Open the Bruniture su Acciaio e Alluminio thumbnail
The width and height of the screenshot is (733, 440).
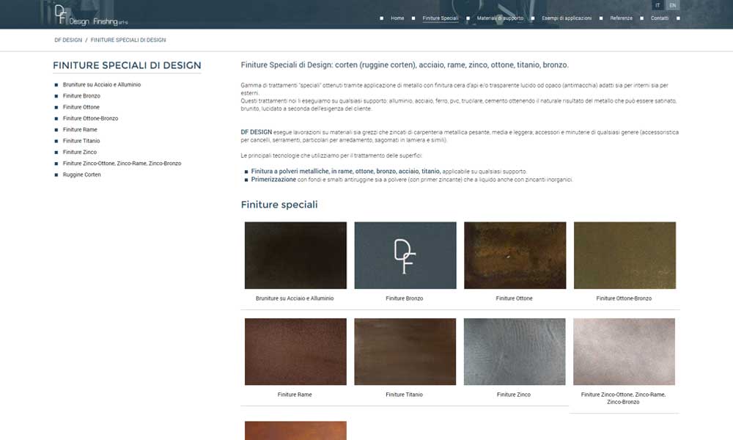coord(295,255)
